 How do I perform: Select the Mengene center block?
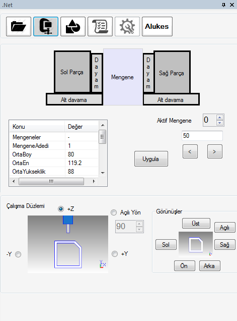[x=123, y=77]
